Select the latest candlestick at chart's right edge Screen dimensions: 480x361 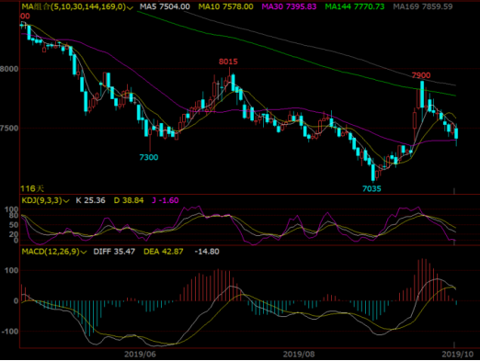[456, 134]
